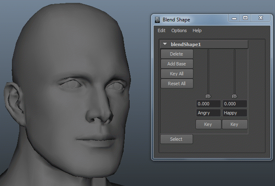Close the Blend Shape window
Image resolution: width=275 pixels, height=186 pixels.
pos(260,18)
